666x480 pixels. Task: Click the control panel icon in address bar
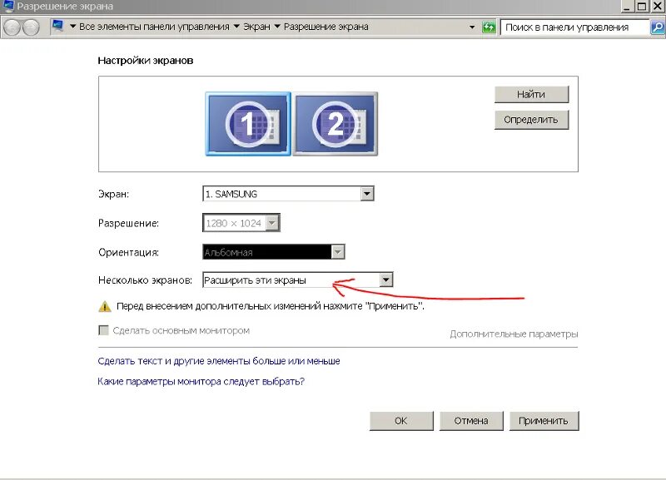57,27
